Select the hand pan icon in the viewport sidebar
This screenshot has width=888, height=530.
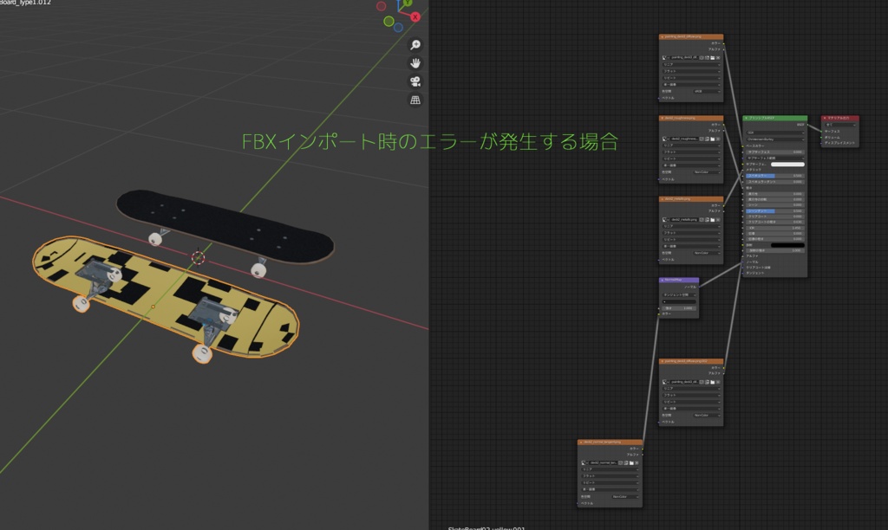click(x=415, y=63)
